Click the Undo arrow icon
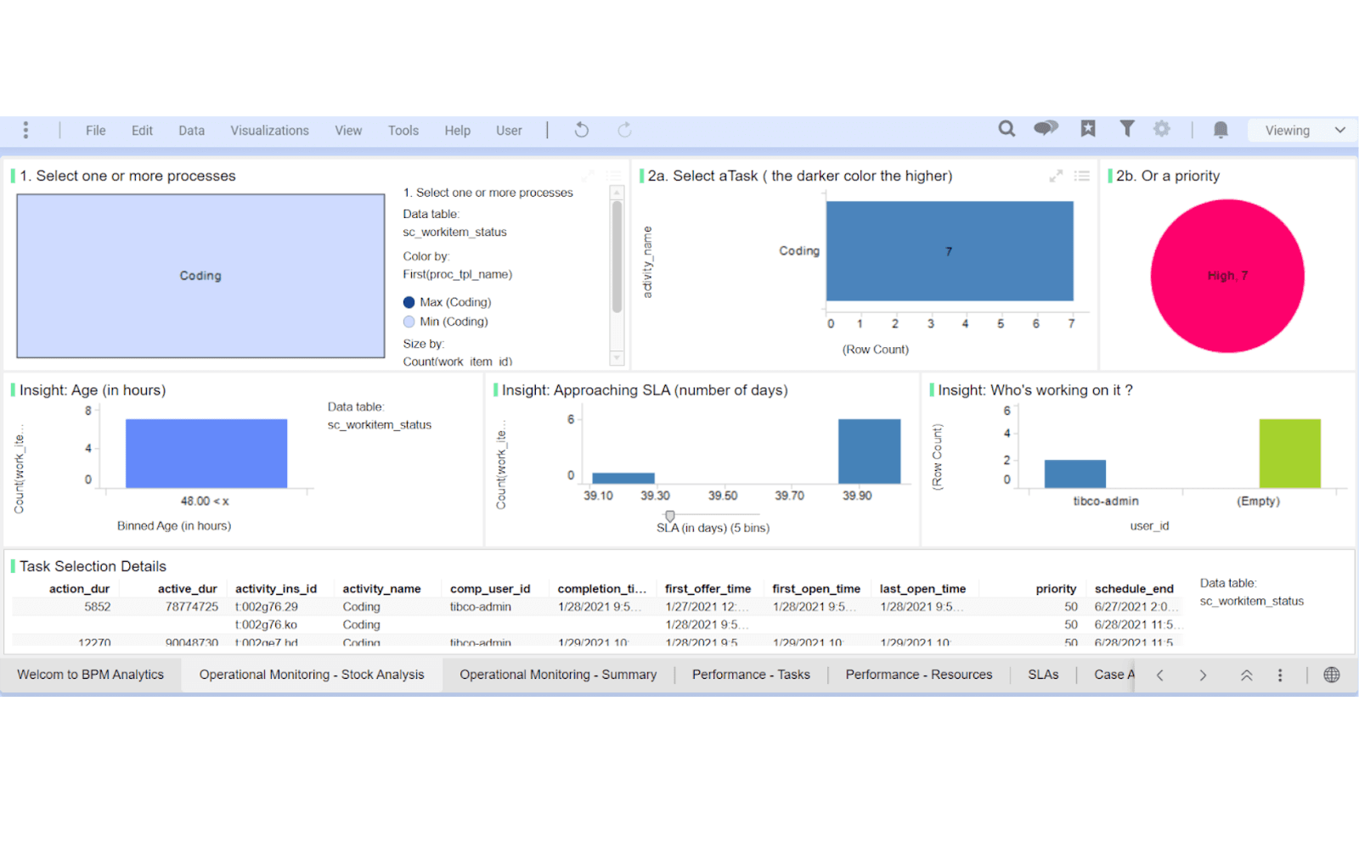 [x=582, y=130]
